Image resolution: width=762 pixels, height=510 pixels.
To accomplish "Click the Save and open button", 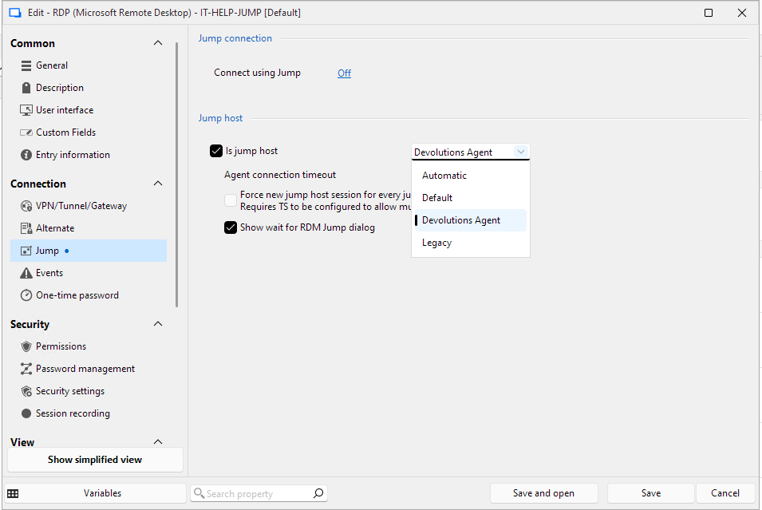I will point(543,492).
